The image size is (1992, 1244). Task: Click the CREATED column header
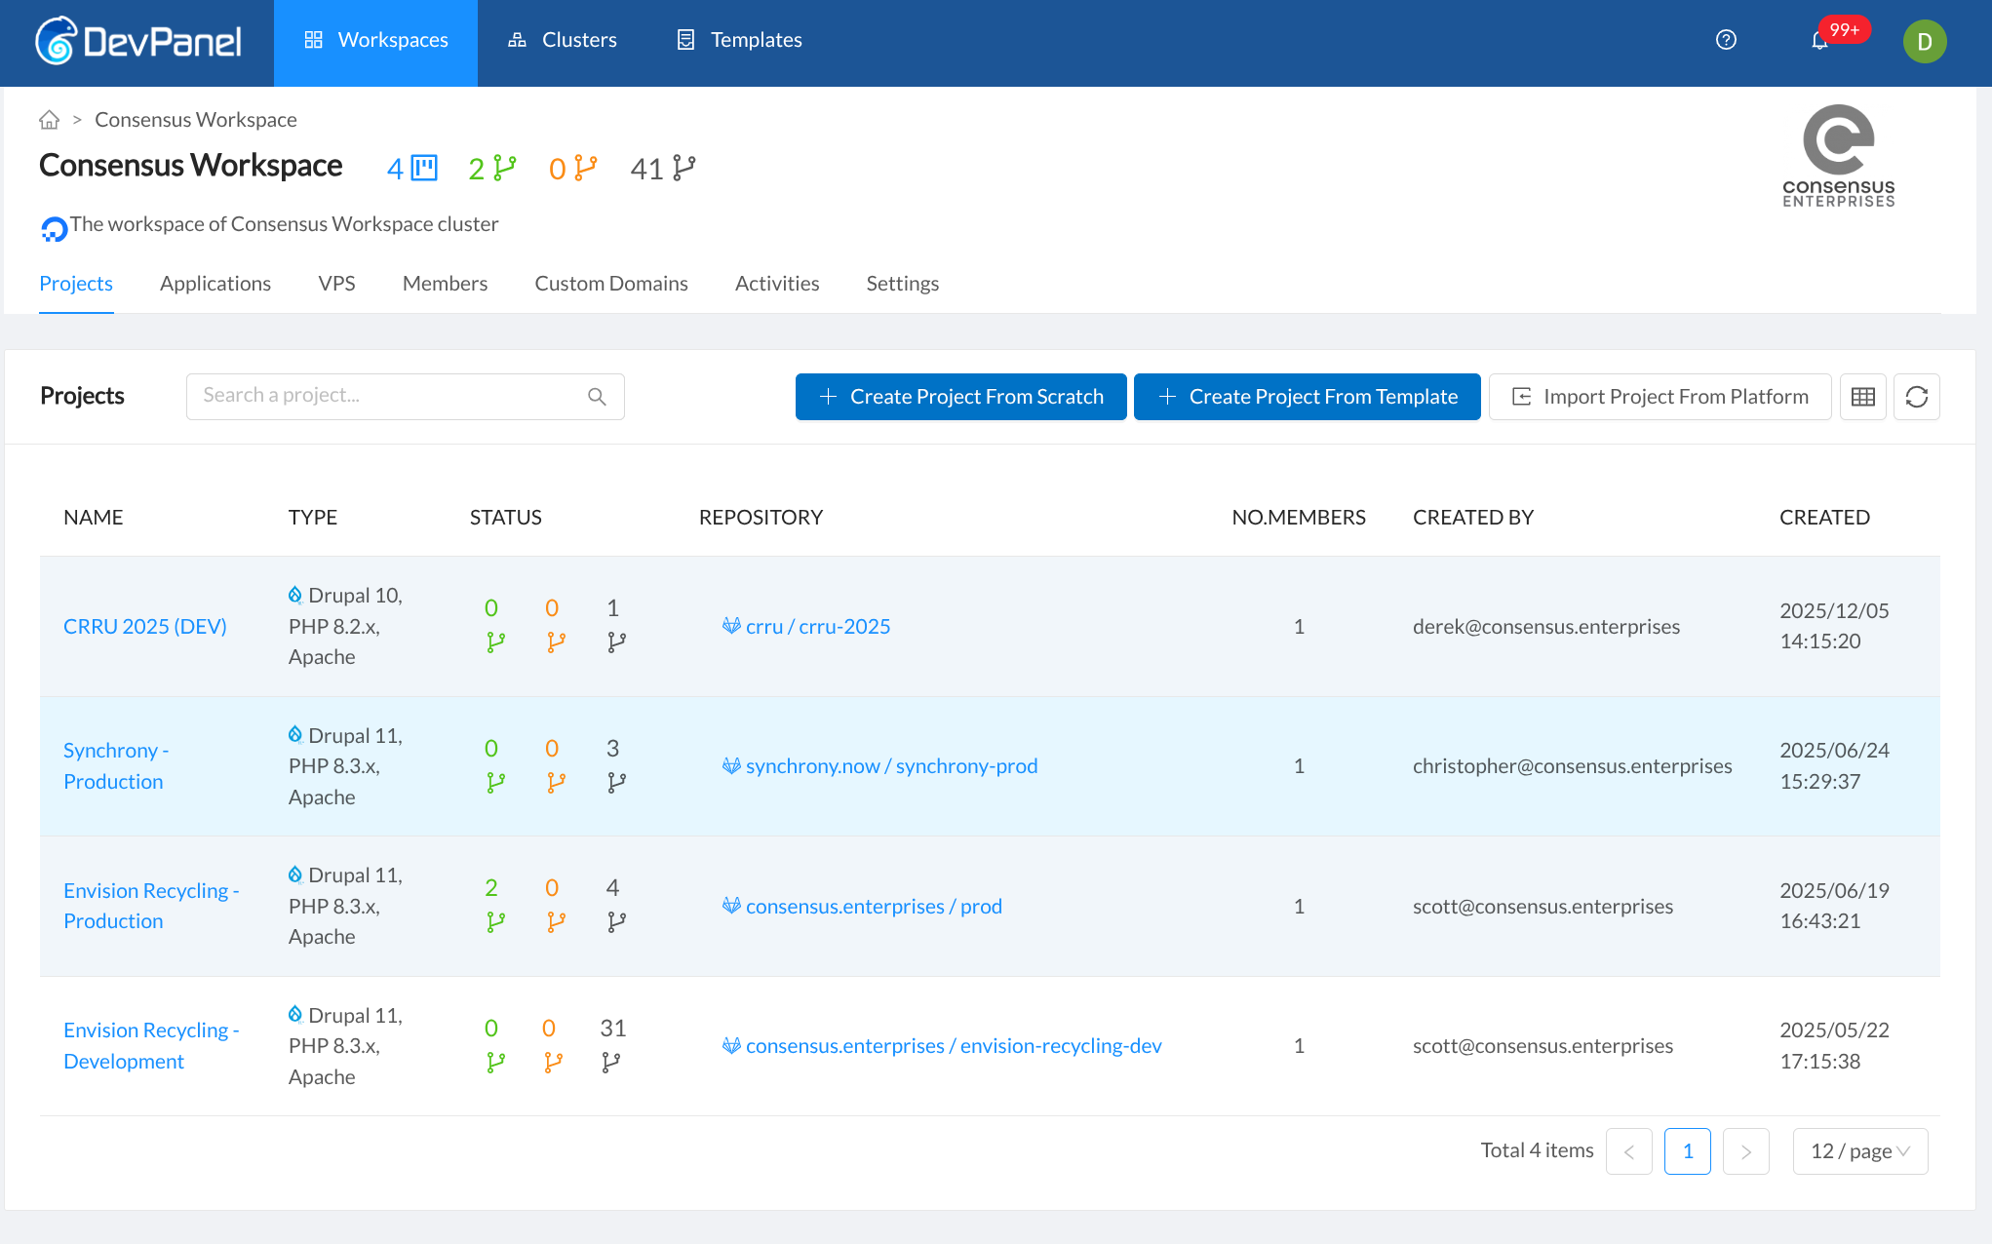coord(1824,518)
